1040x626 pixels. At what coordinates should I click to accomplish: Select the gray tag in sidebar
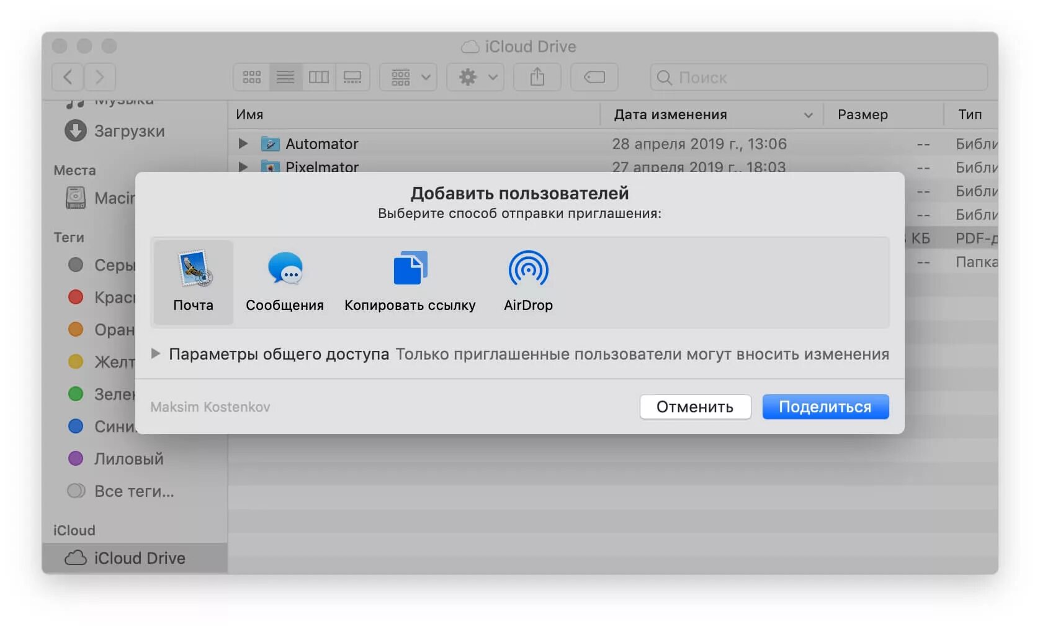click(x=102, y=265)
